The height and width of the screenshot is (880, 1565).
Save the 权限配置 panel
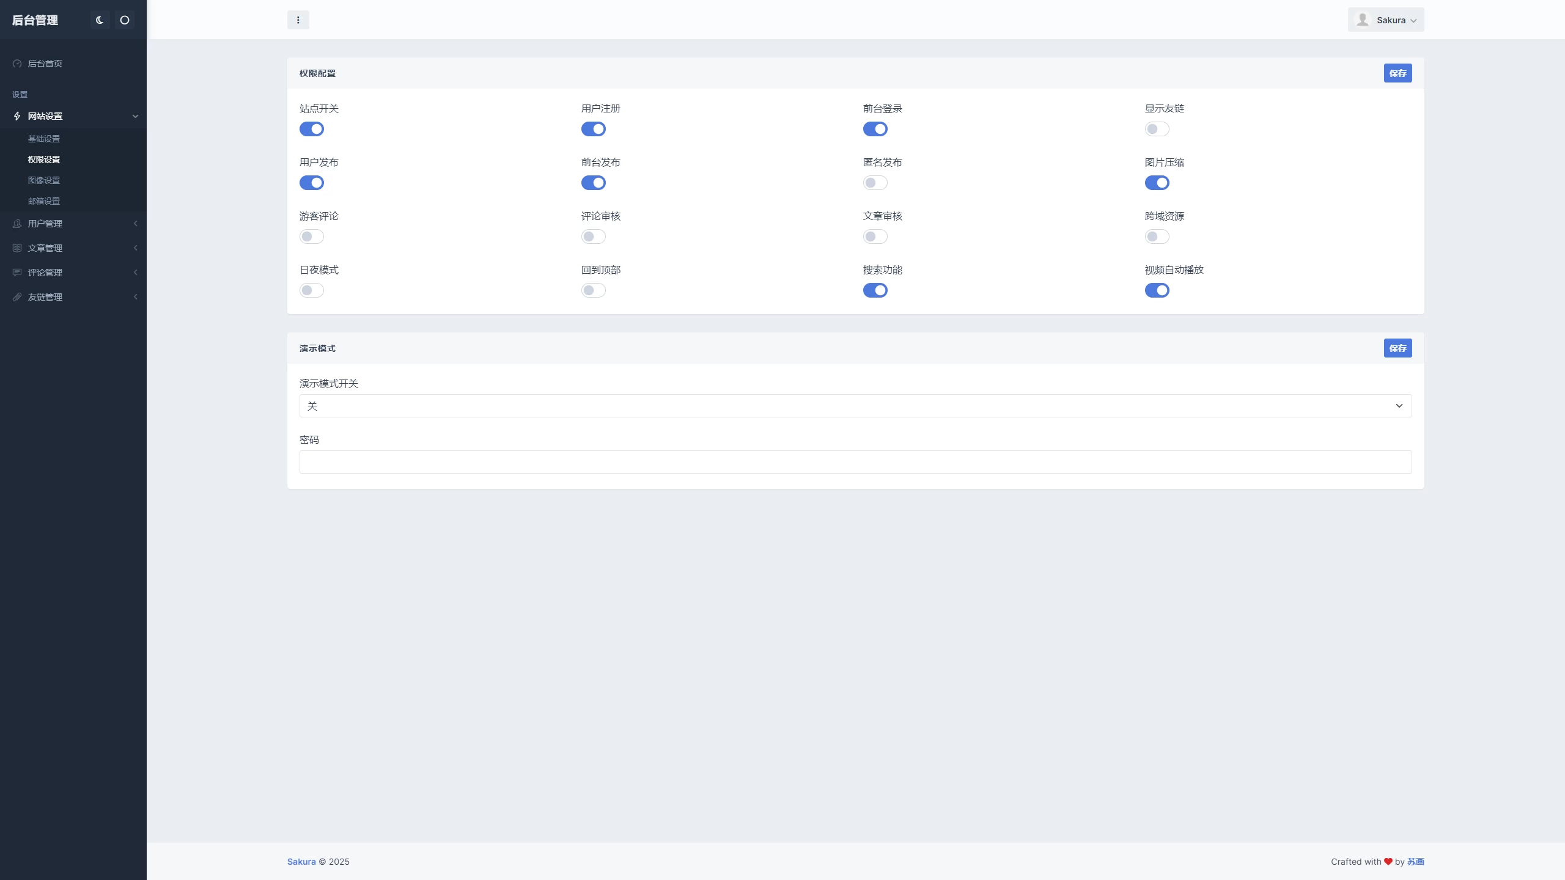pyautogui.click(x=1397, y=73)
